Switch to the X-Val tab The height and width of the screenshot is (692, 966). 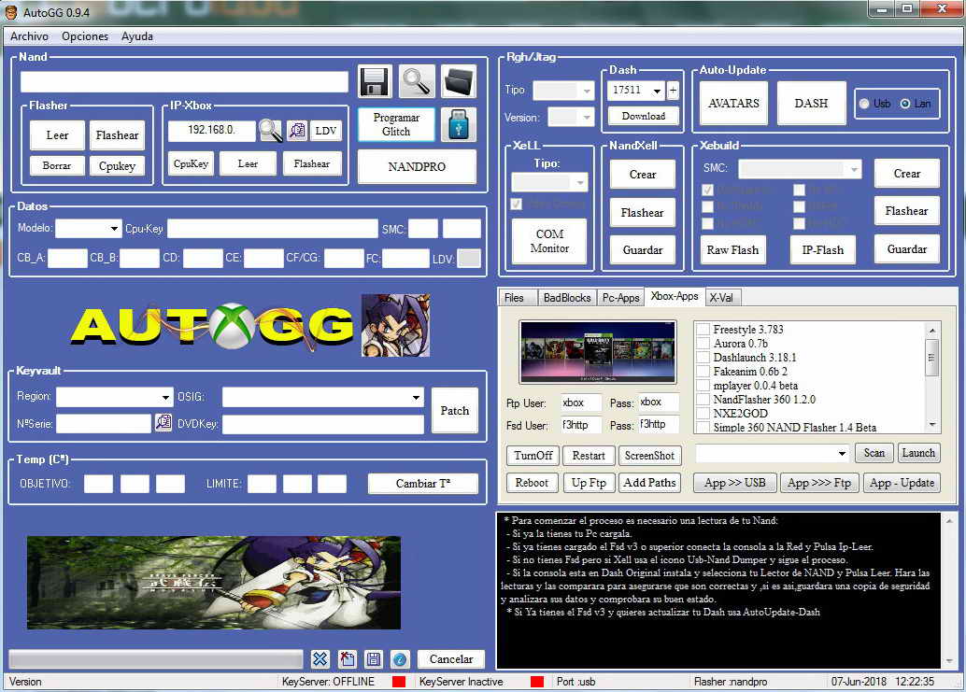point(721,298)
